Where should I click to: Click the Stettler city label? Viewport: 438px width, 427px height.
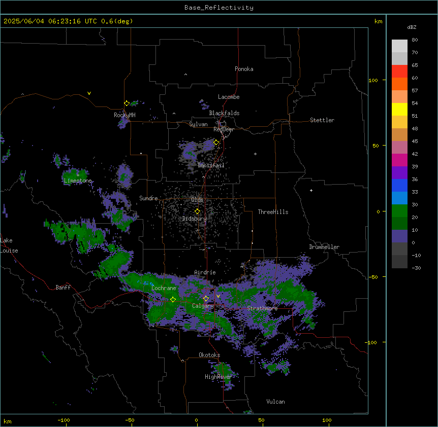pos(322,120)
